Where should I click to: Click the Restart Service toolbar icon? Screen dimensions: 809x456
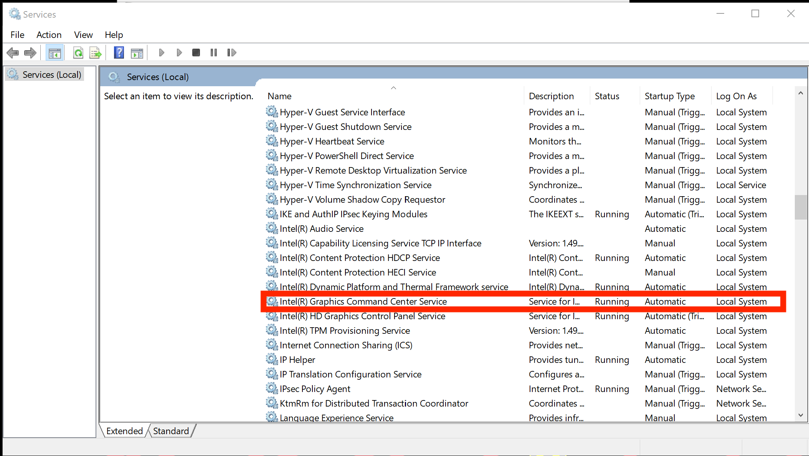pyautogui.click(x=231, y=52)
